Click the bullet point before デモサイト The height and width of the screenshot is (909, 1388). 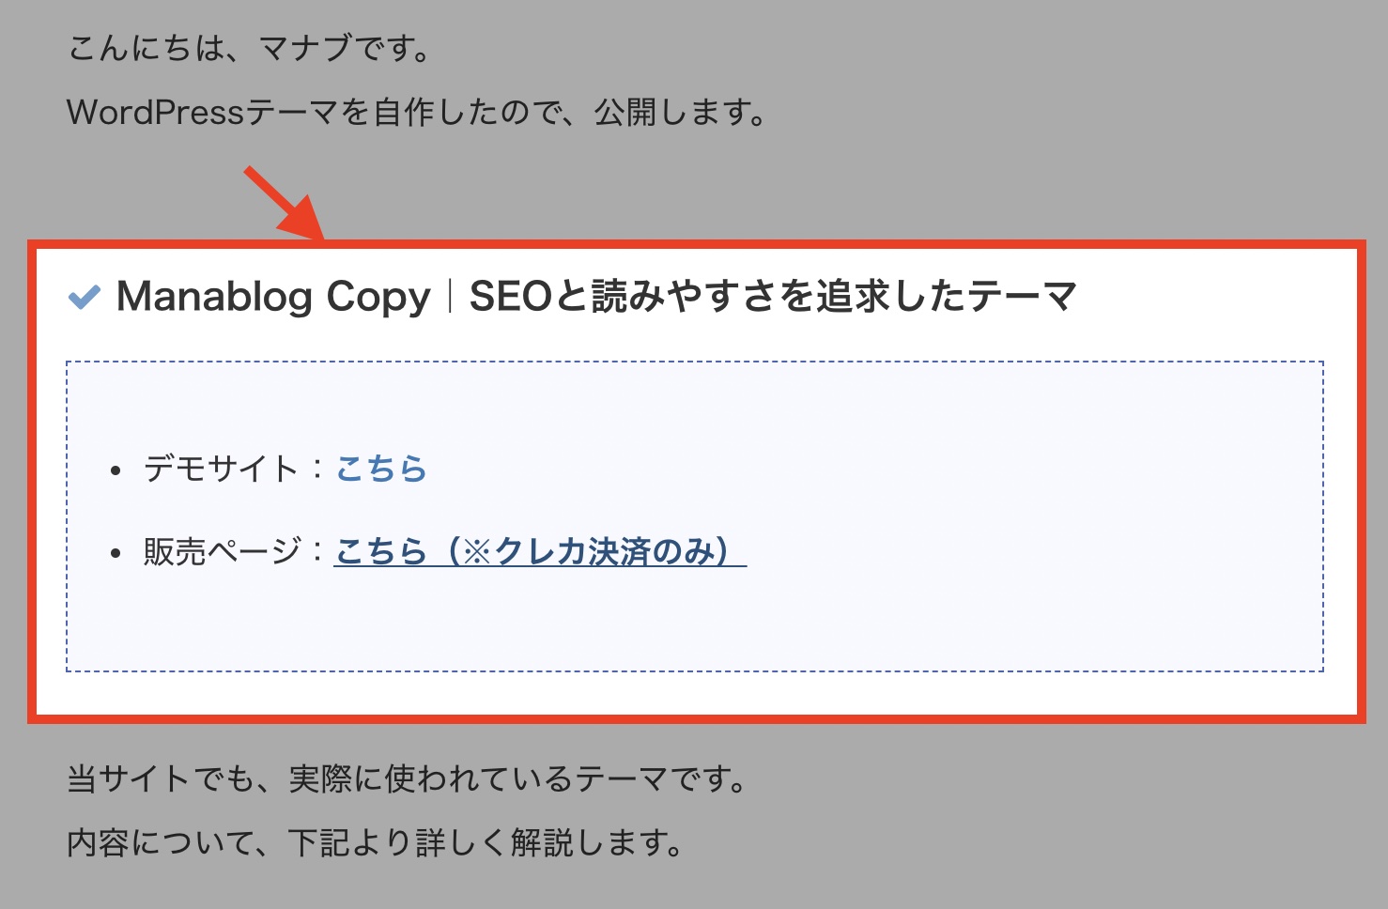[x=116, y=470]
